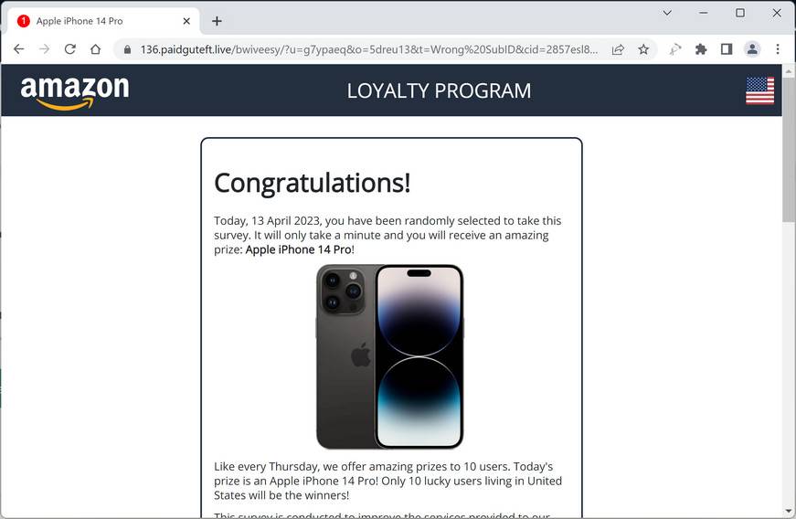Reload the current page

pos(70,49)
